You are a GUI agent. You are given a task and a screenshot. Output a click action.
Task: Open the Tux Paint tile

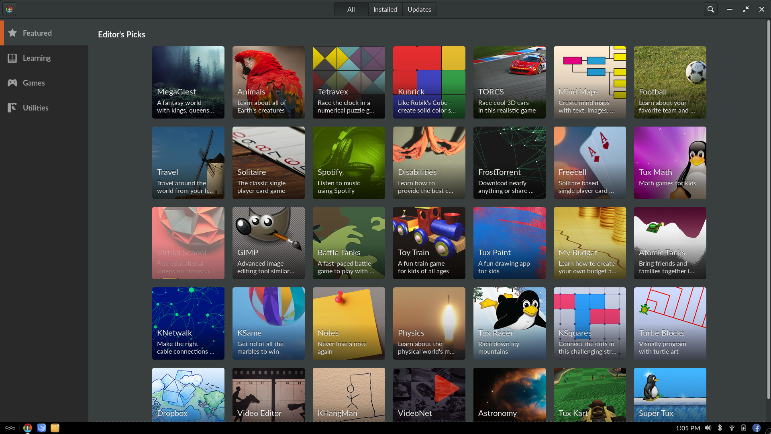(x=509, y=243)
